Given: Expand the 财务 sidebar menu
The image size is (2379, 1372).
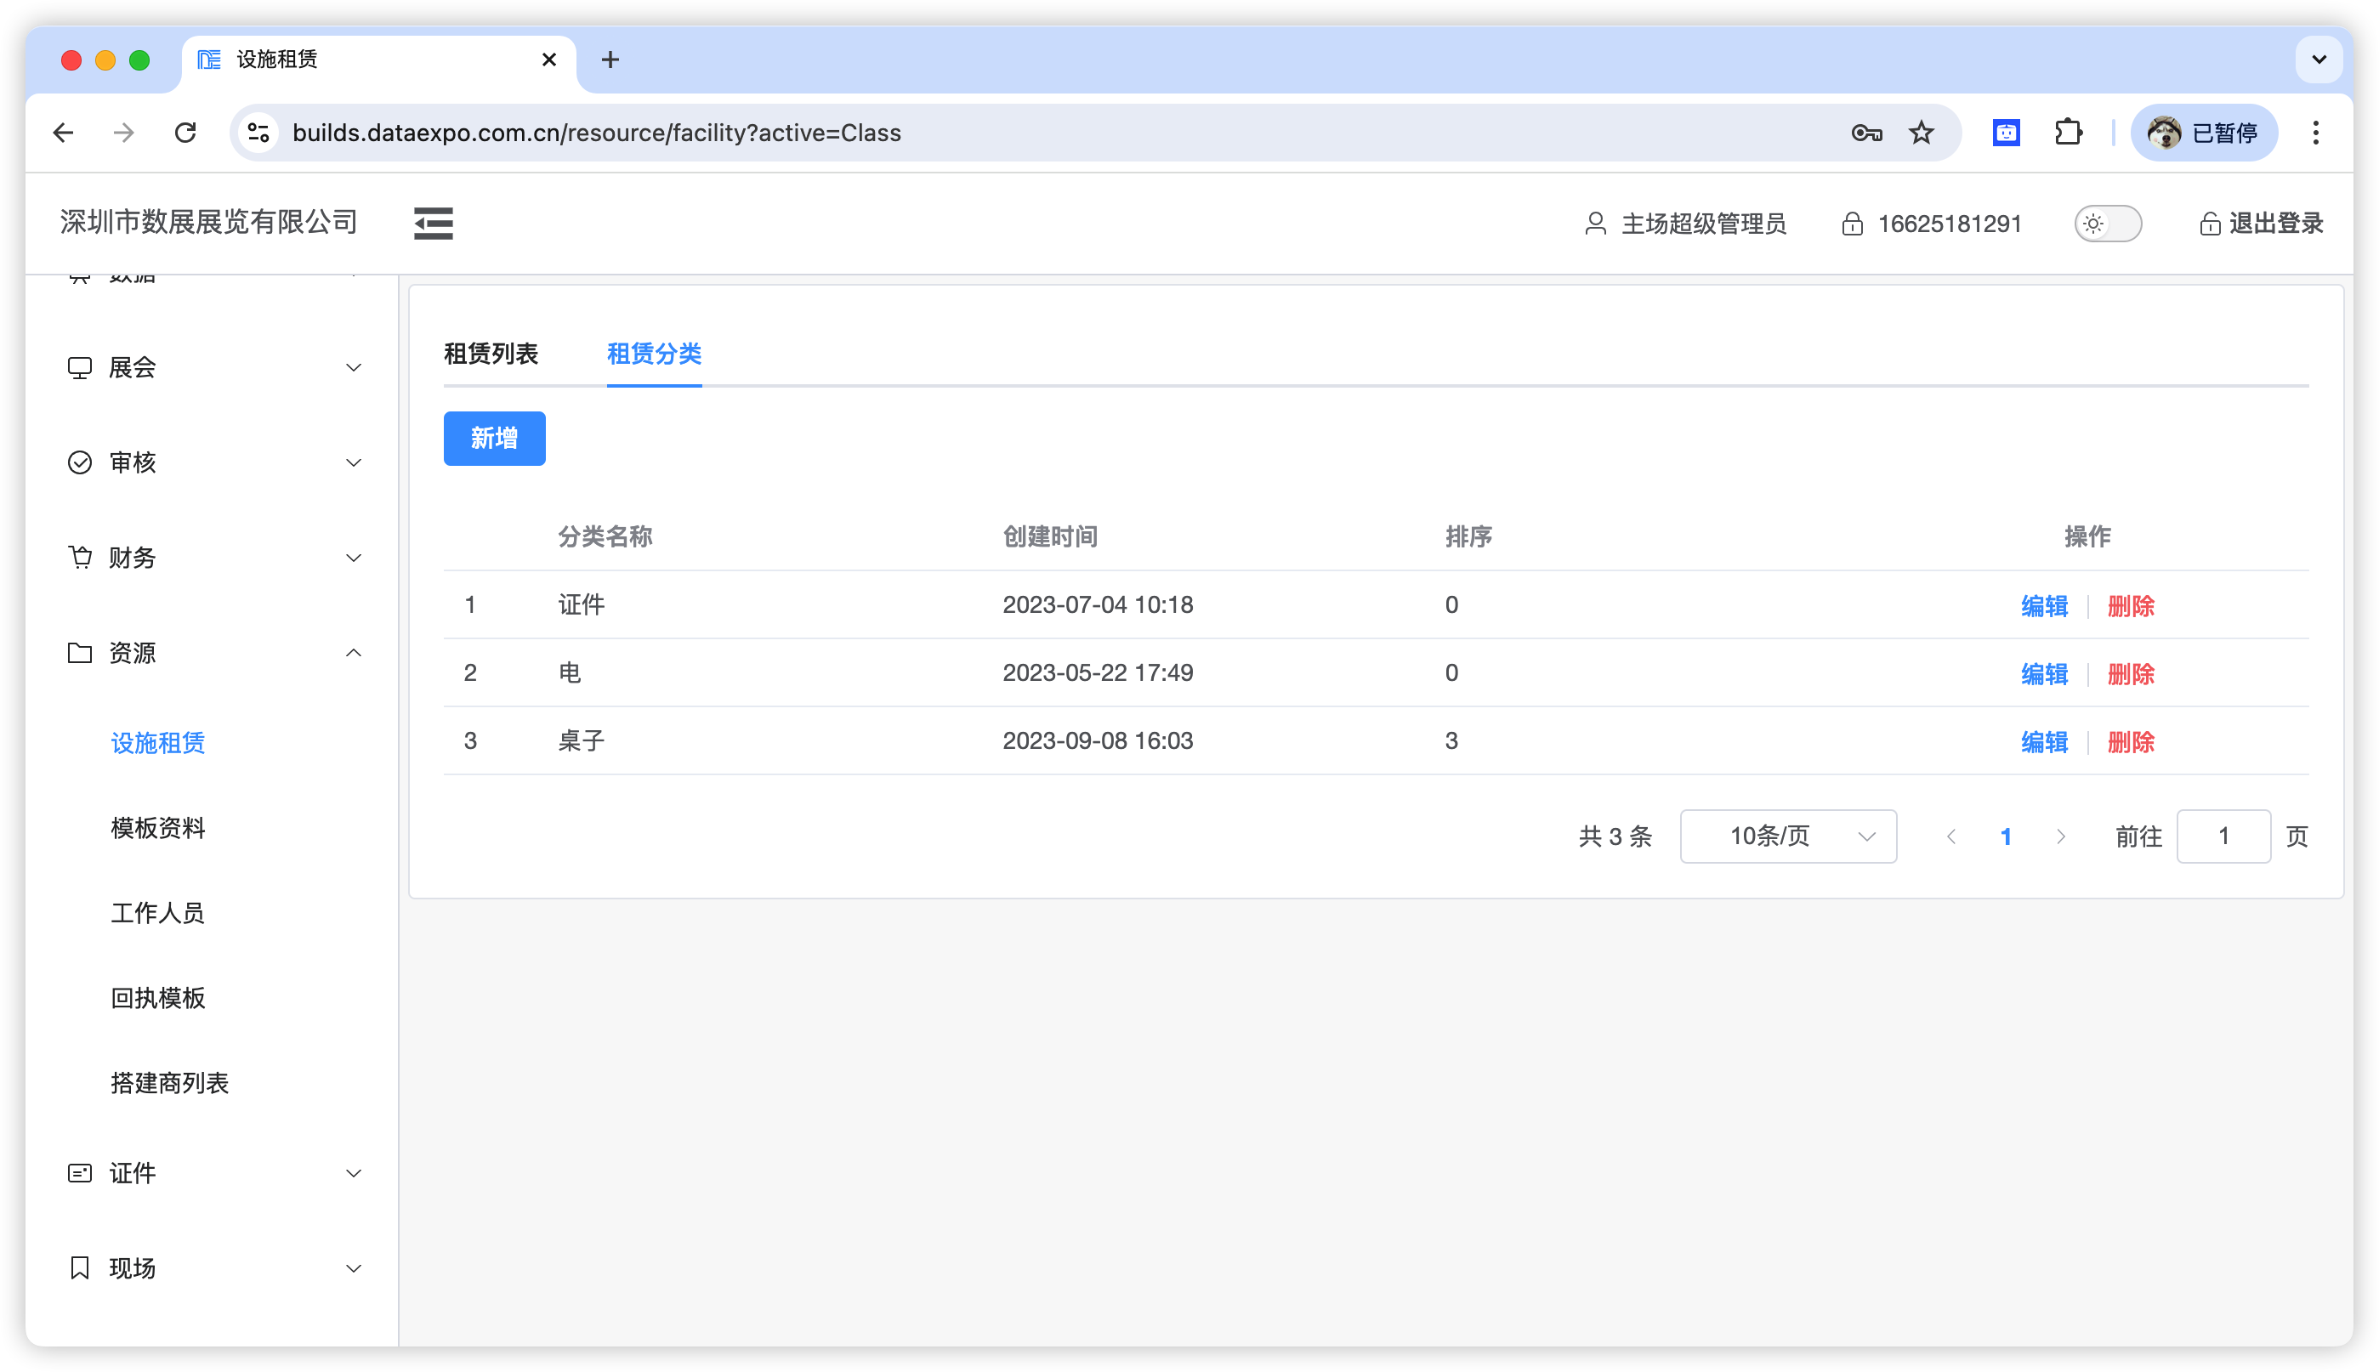Looking at the screenshot, I should pyautogui.click(x=212, y=558).
